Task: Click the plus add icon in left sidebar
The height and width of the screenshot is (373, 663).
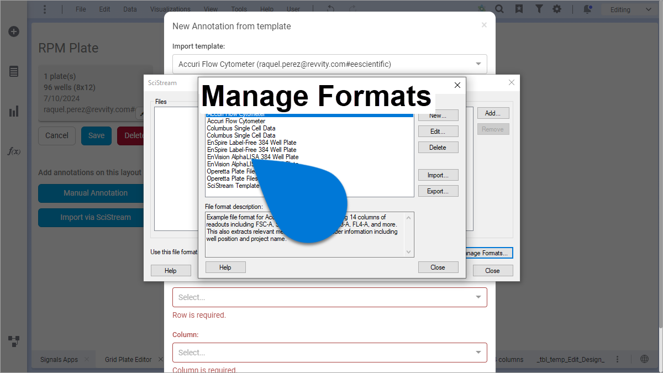Action: tap(14, 31)
